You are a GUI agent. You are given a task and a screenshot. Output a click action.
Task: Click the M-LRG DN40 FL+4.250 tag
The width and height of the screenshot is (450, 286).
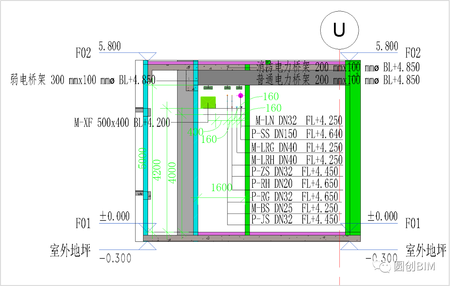coord(297,147)
